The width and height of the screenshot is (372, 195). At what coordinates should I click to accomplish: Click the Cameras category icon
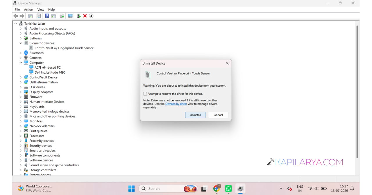[26, 58]
